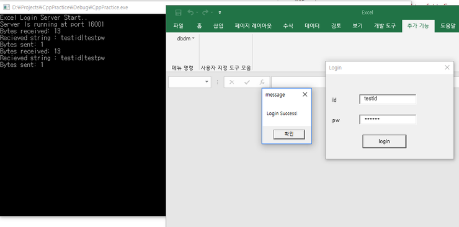
Task: Click the Save icon in Excel title bar
Action: 178,12
